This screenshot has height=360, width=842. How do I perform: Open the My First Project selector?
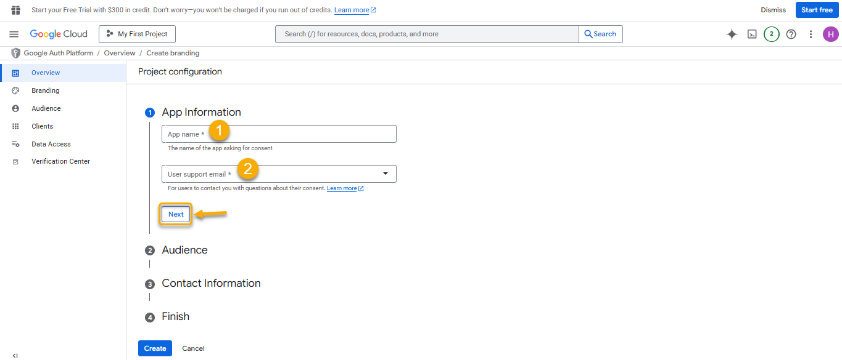click(137, 34)
